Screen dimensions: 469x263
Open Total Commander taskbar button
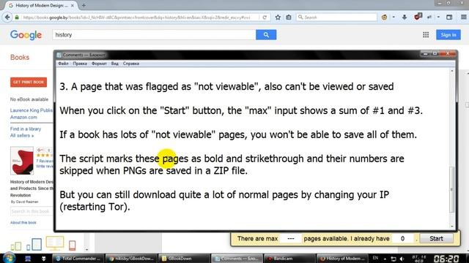78,259
